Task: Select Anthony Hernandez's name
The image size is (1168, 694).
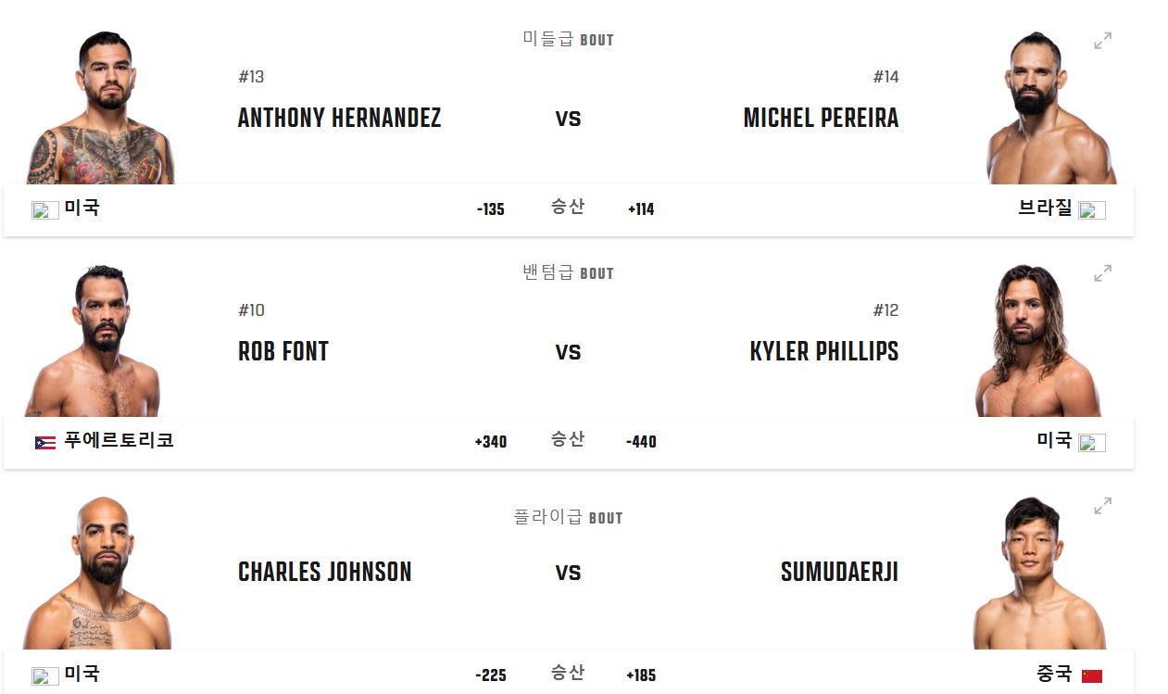Action: [x=340, y=118]
